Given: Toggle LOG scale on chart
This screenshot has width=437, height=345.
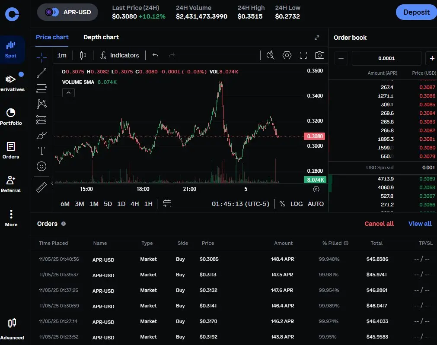Looking at the screenshot, I should tap(296, 204).
